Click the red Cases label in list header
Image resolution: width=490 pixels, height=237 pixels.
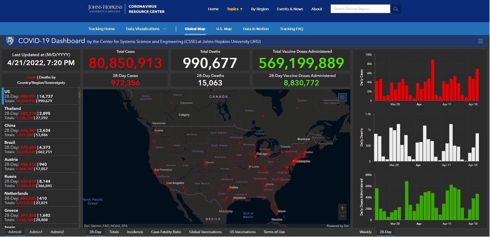pos(31,77)
